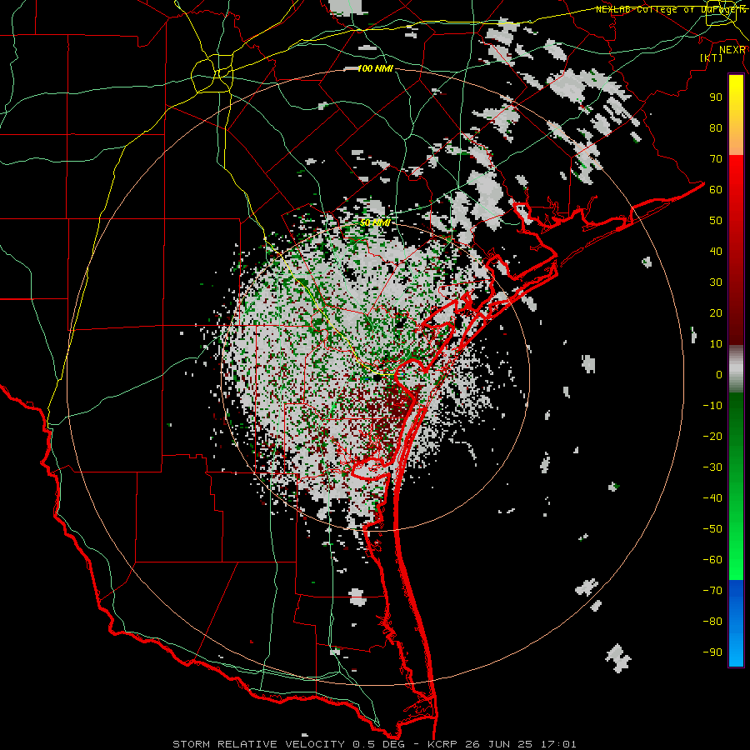Click the "-50" value on the velocity scale
Screen dimensions: 750x750
[712, 529]
